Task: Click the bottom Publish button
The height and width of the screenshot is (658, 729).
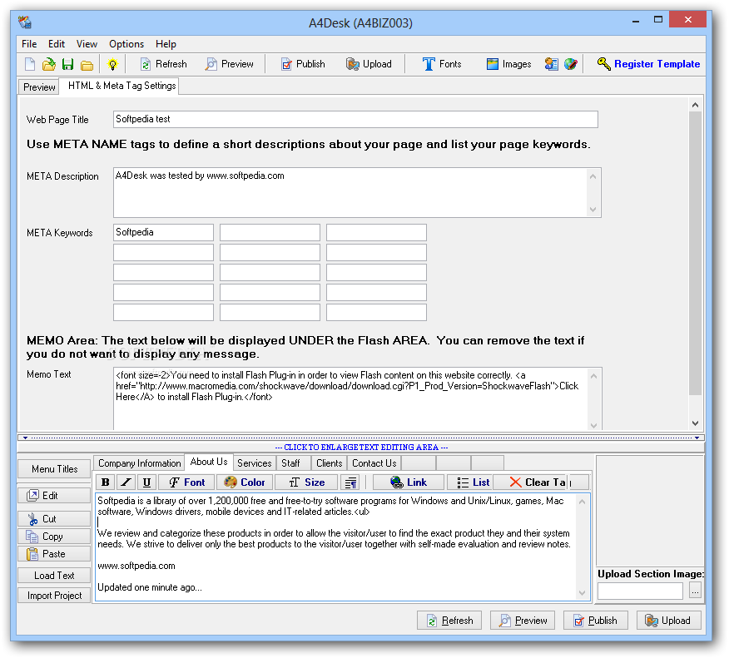Action: point(596,621)
